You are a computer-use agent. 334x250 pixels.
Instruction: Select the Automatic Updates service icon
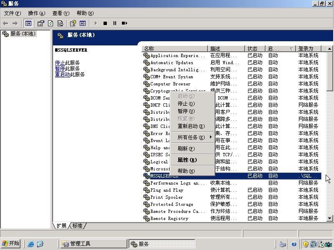(x=147, y=62)
